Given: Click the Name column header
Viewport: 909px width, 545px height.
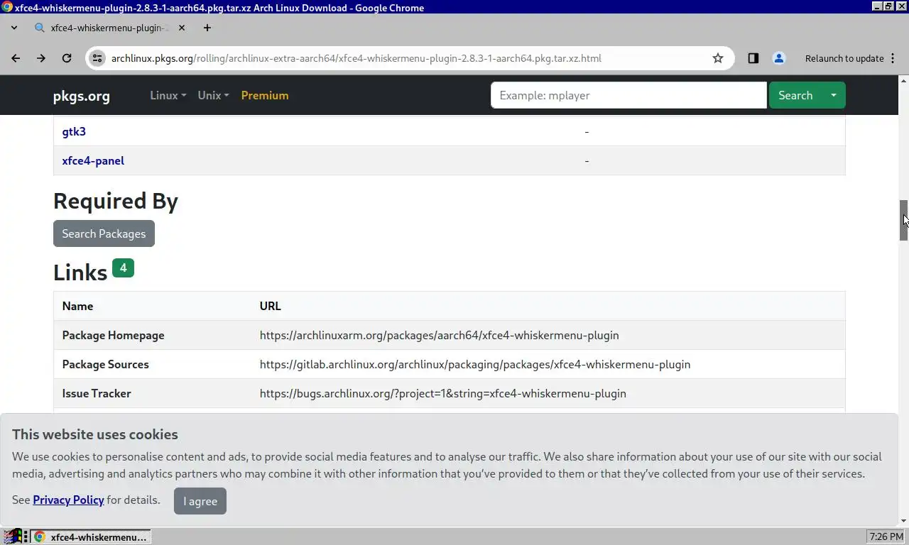Looking at the screenshot, I should click(77, 306).
